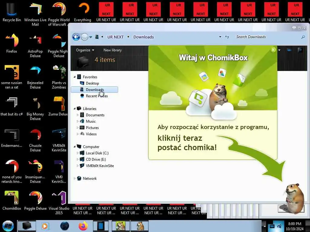Open Windows Live Mail desktop icon
Image resolution: width=310 pixels, height=232 pixels.
(35, 14)
